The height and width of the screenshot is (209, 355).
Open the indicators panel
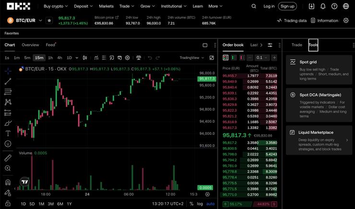pyautogui.click(x=96, y=58)
